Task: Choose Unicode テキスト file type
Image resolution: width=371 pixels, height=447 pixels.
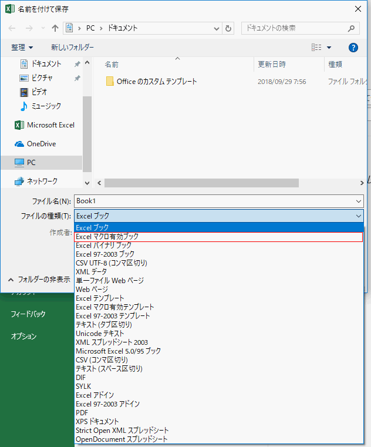Action: coord(219,334)
